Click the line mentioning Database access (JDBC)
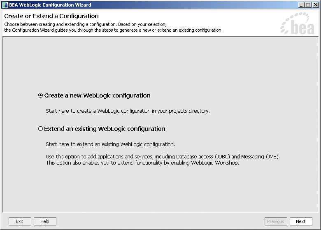This screenshot has height=230, width=321. tap(163, 156)
